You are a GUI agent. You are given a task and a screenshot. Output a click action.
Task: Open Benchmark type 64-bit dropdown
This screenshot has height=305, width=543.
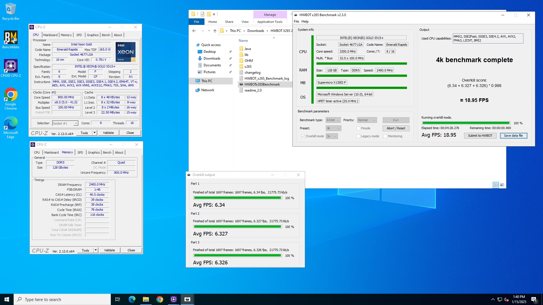[x=333, y=120]
